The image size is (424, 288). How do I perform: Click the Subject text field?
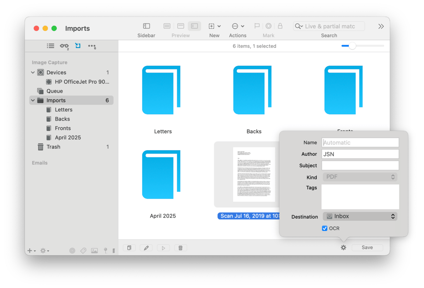coord(360,165)
